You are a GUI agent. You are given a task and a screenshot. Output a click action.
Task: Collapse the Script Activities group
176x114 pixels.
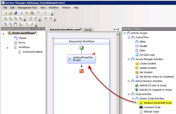pyautogui.click(x=129, y=94)
